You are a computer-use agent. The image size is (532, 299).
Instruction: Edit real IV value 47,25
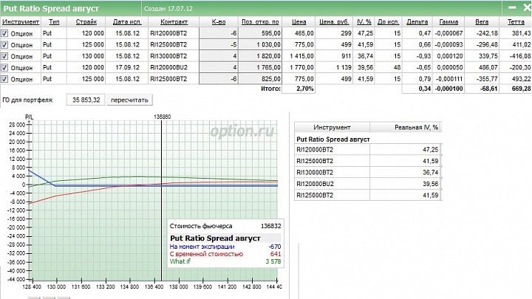coord(406,149)
